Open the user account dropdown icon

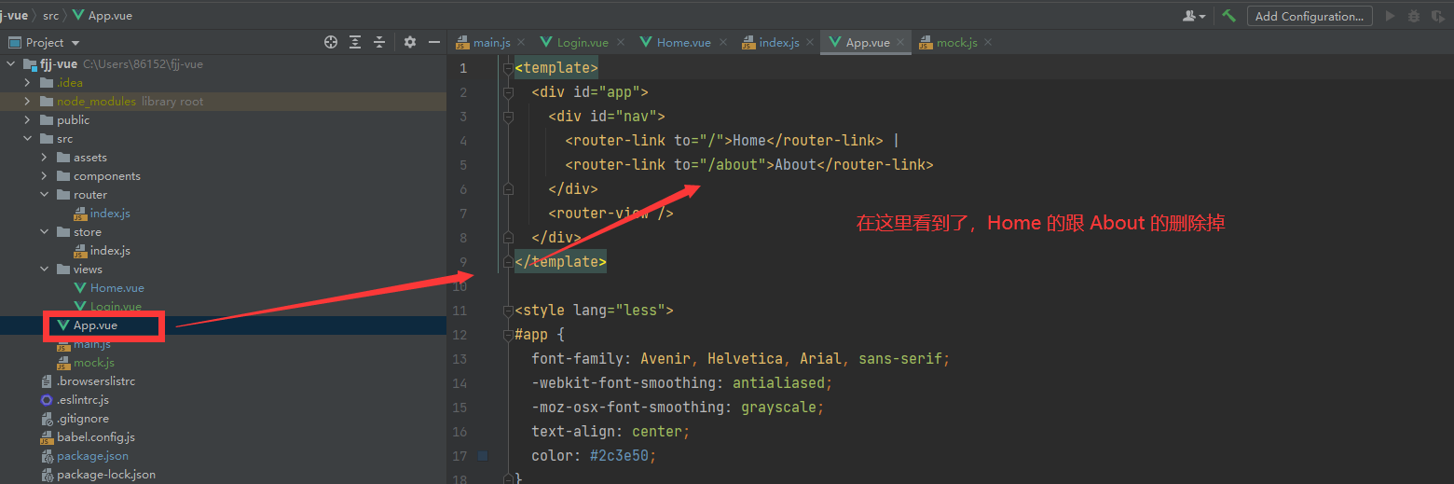pyautogui.click(x=1194, y=16)
